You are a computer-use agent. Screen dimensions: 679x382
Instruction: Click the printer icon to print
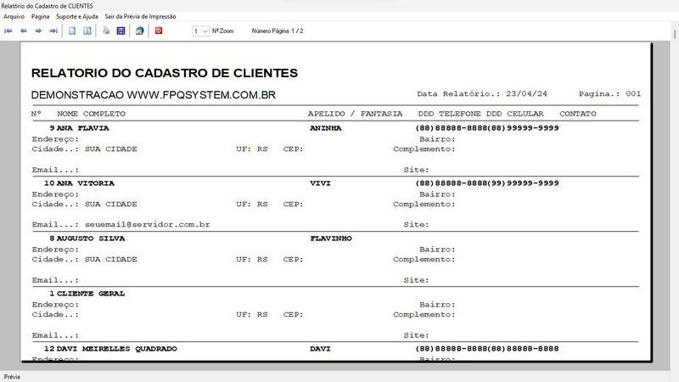click(x=106, y=31)
